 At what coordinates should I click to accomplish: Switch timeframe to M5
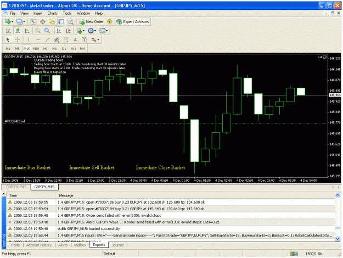(17, 48)
